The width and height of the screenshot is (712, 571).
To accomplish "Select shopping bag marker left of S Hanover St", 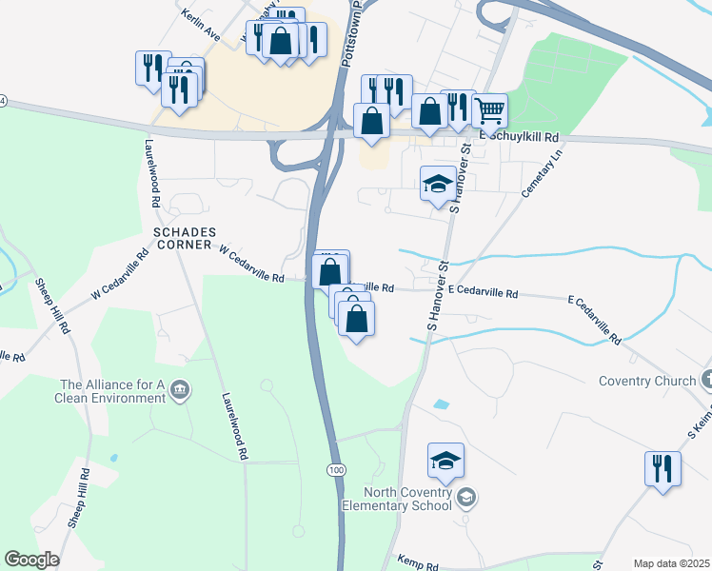I will click(429, 111).
